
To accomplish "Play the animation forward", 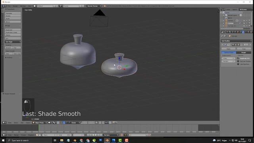I will click(x=96, y=135).
